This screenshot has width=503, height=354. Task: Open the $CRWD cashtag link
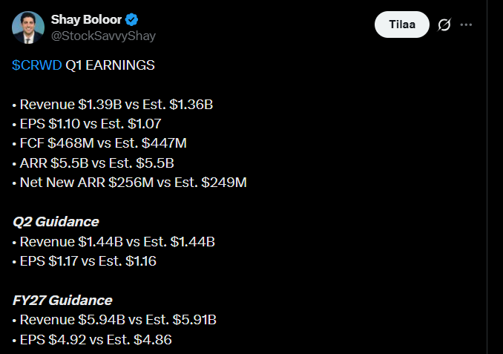[x=37, y=65]
